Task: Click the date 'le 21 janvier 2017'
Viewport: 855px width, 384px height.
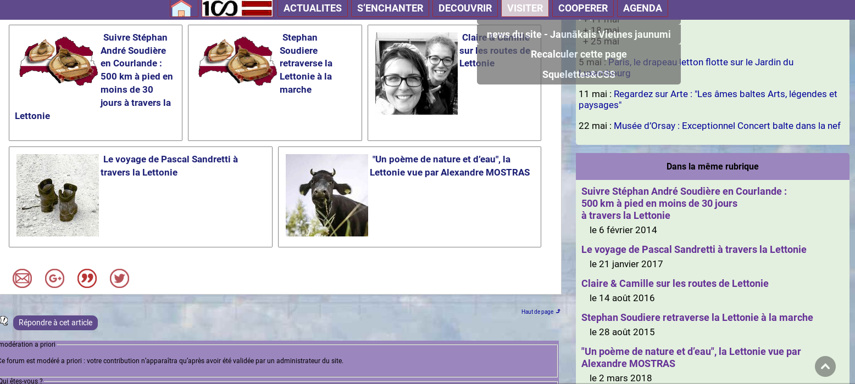Action: click(x=626, y=264)
